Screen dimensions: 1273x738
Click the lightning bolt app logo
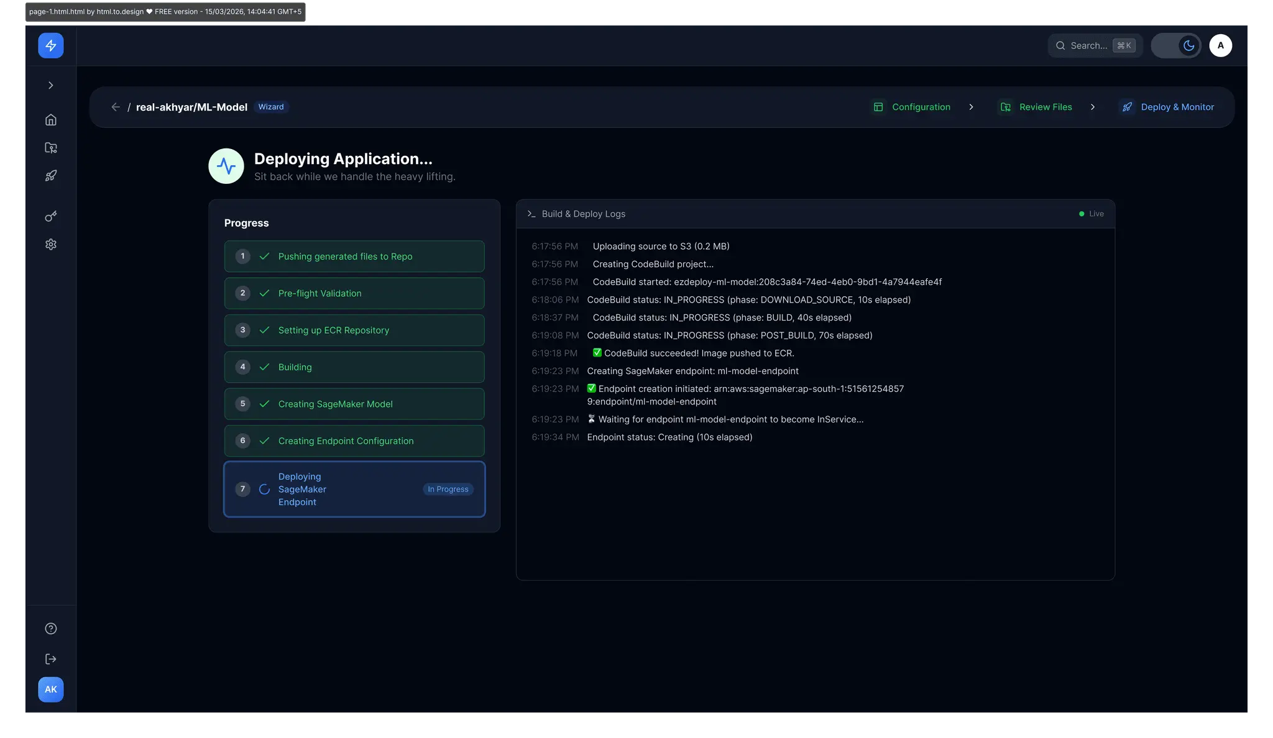click(x=51, y=45)
